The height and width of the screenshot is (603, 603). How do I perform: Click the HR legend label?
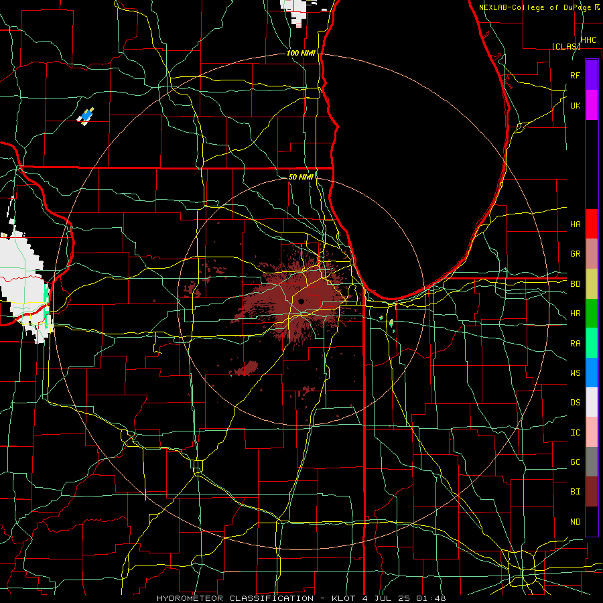coord(576,314)
